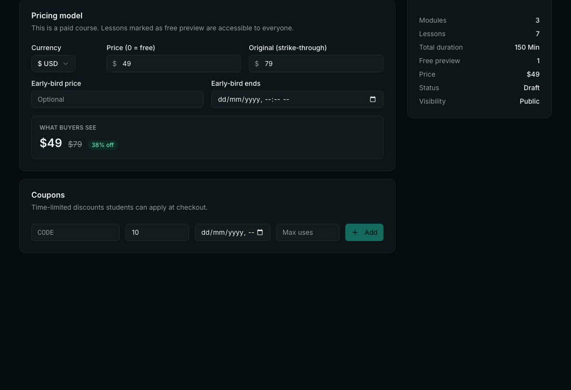Add the coupon with Add button
The image size is (571, 390).
[x=364, y=232]
